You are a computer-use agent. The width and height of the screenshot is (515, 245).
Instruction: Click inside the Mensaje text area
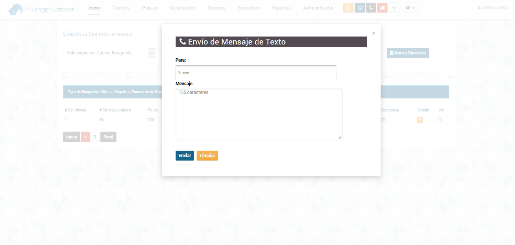(259, 115)
